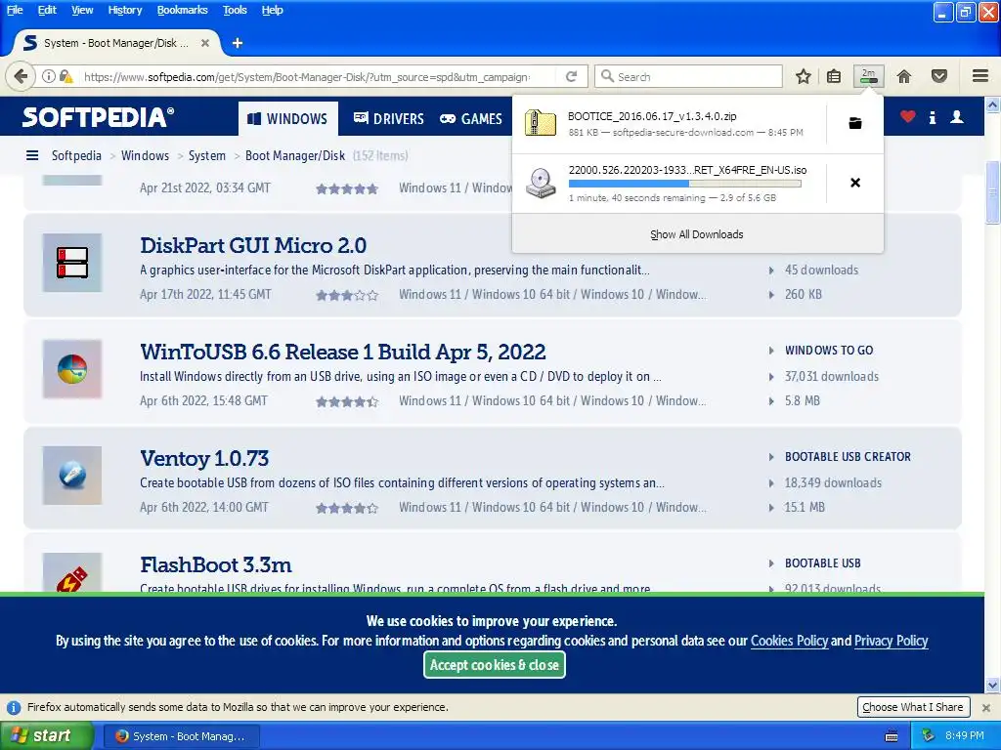Click in the Firefox Search field

click(689, 76)
